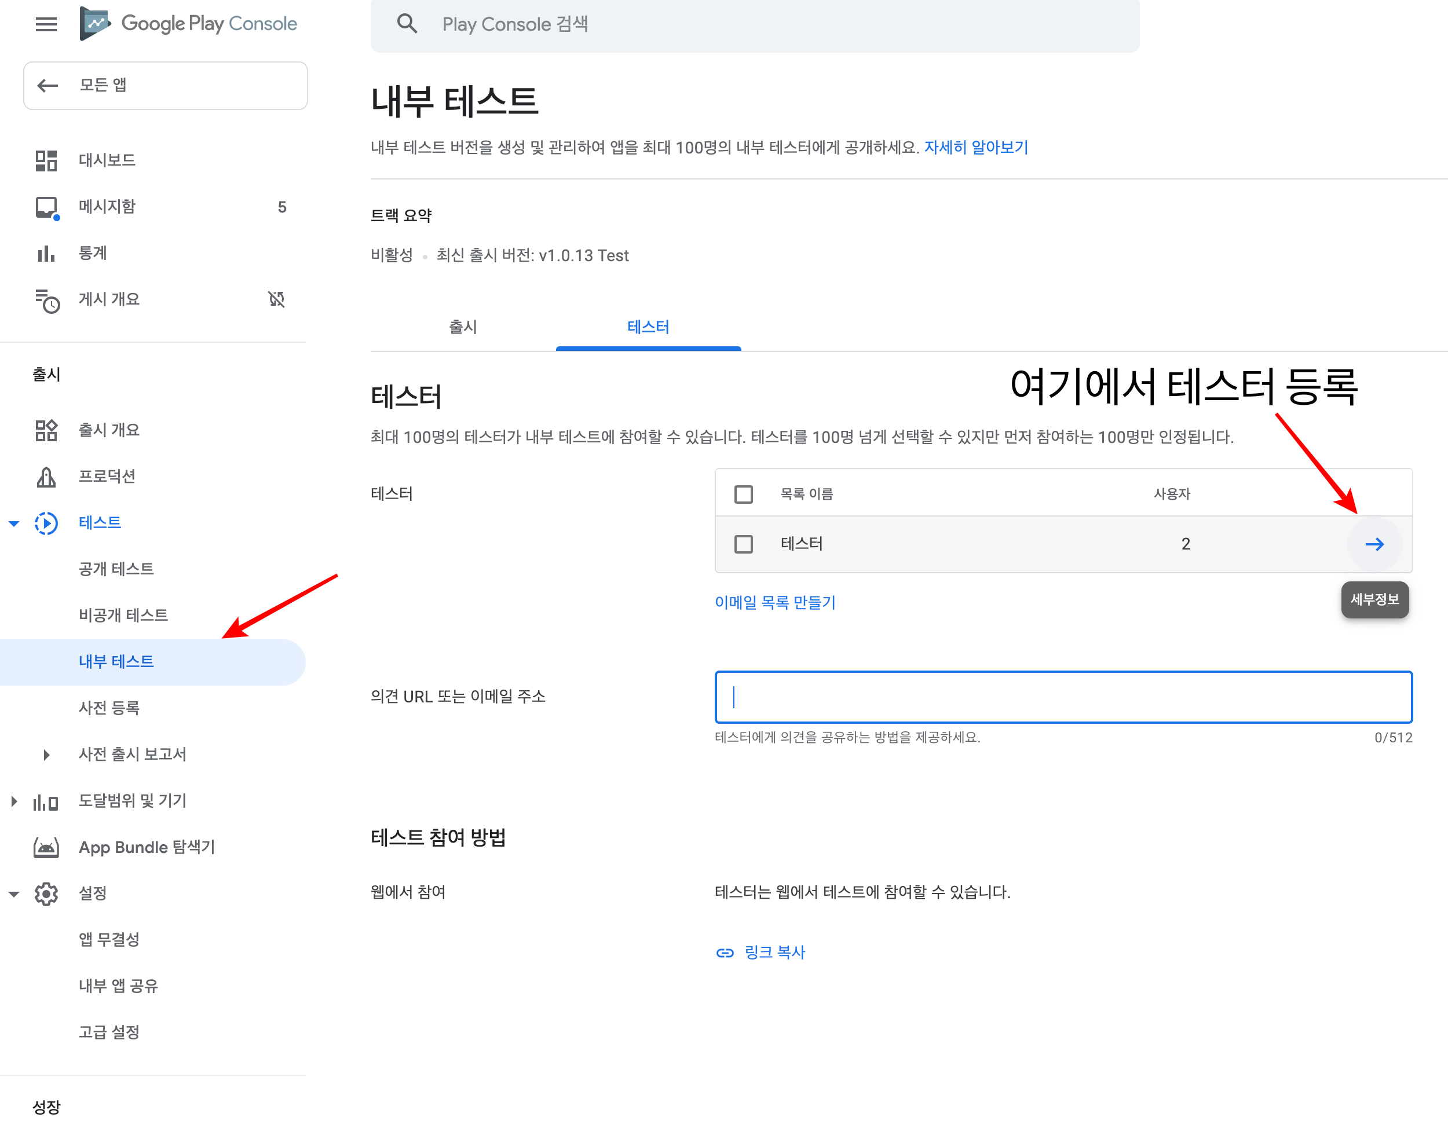Viewport: 1448px width, 1128px height.
Task: Expand 사전 출시 보고서 submenu
Action: 46,755
